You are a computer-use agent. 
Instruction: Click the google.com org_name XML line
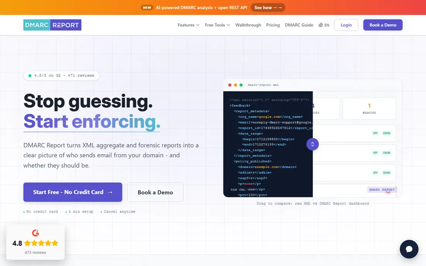click(x=270, y=117)
